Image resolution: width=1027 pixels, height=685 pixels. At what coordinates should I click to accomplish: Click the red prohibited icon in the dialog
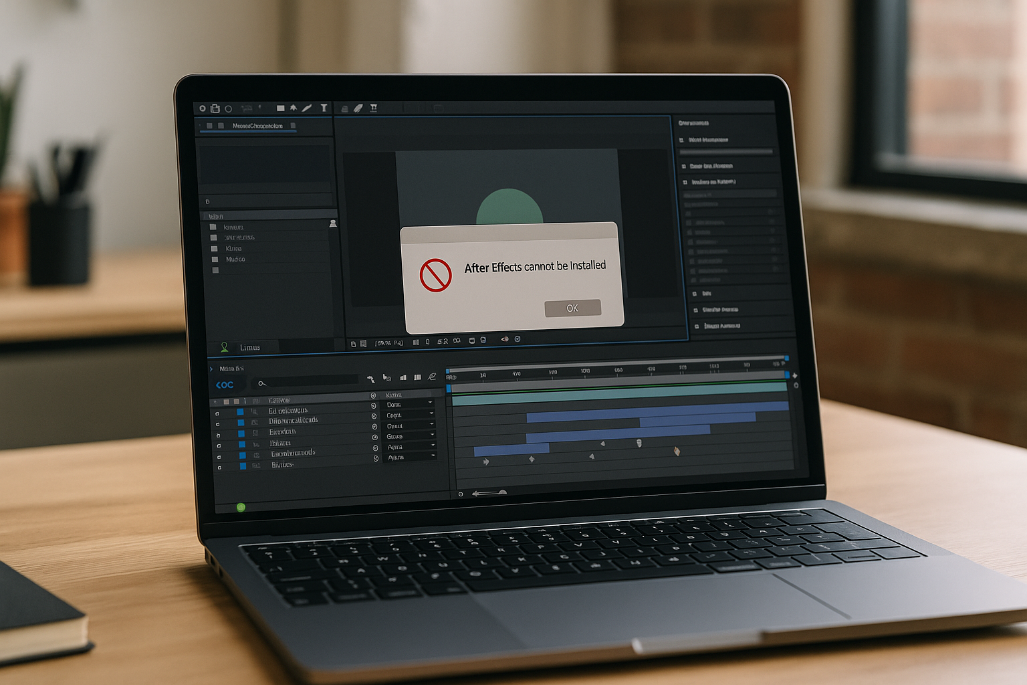coord(435,275)
